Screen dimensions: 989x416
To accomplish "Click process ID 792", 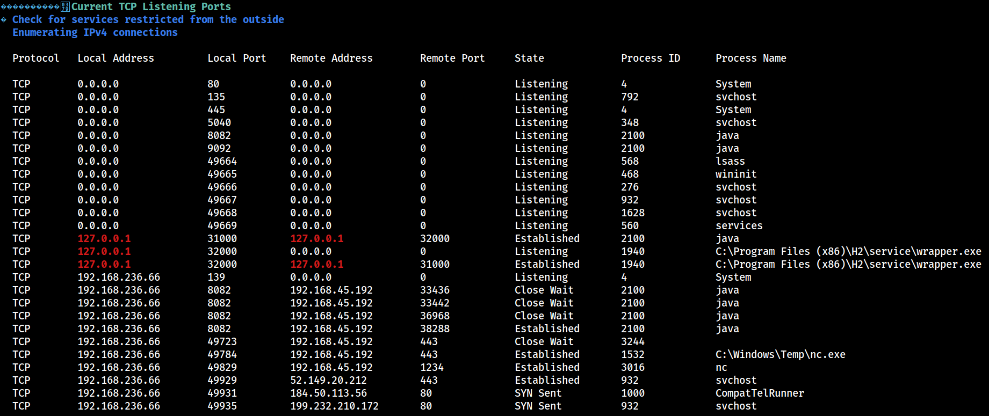I will [x=630, y=97].
